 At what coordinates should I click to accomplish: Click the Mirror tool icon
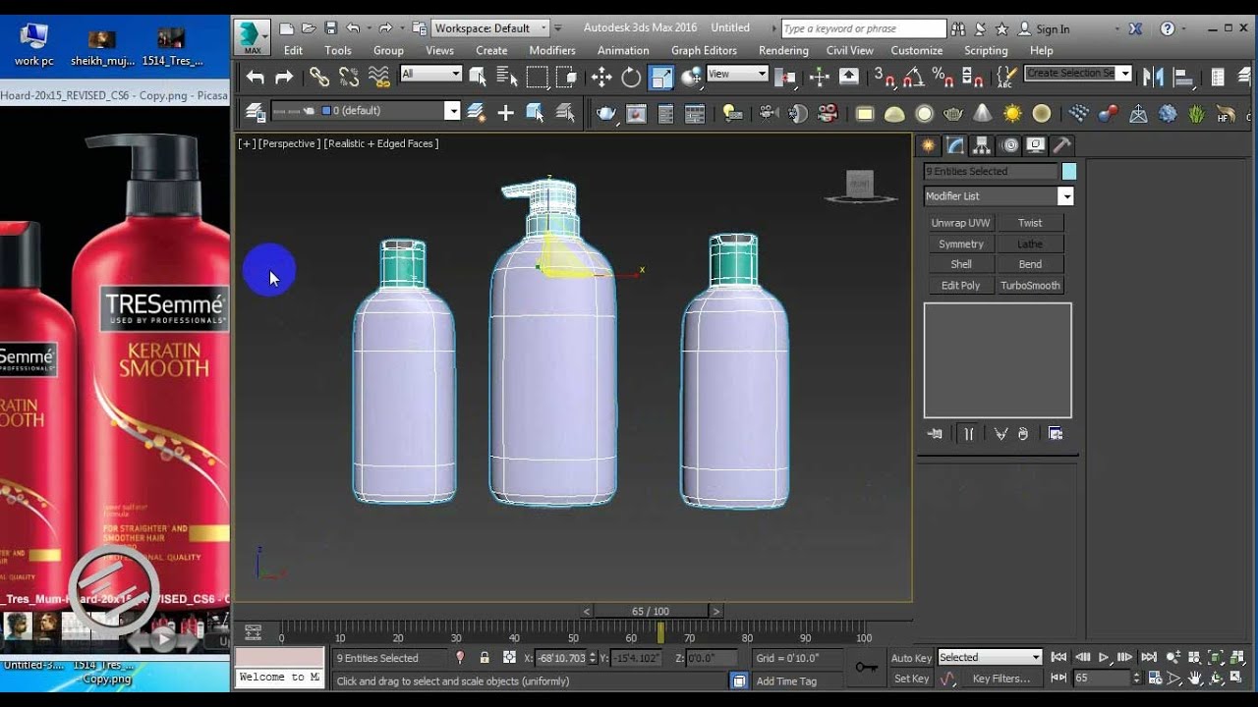coord(1154,77)
